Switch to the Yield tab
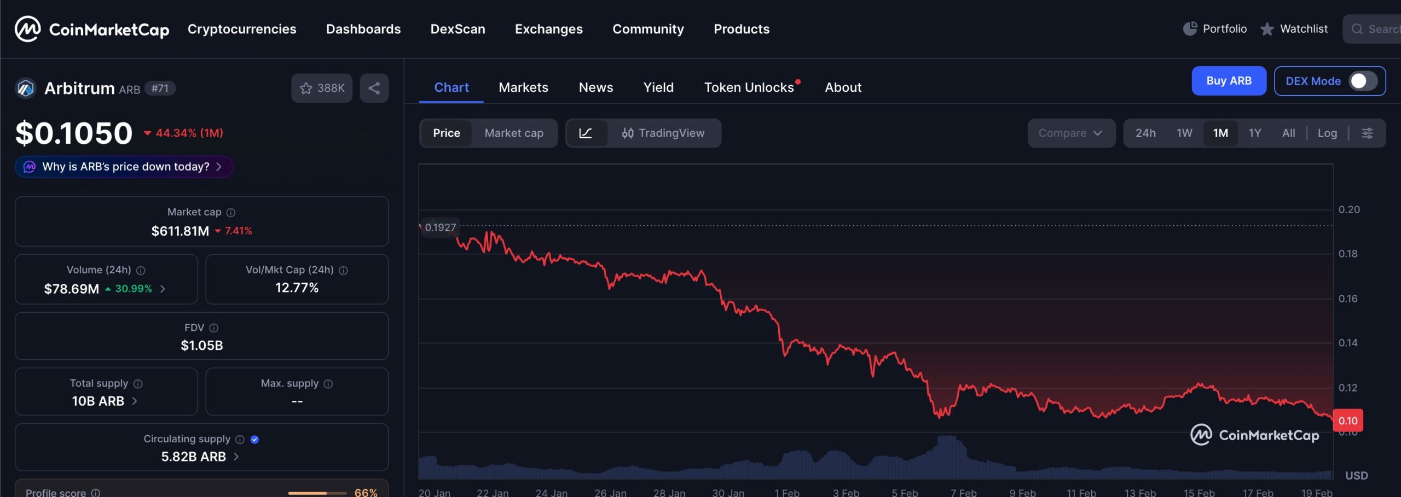Viewport: 1401px width, 497px height. tap(658, 87)
